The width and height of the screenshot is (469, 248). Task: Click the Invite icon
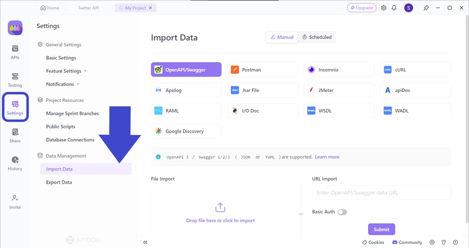(x=15, y=202)
